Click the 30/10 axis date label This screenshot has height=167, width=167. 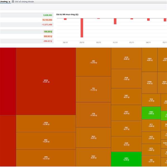(x=99, y=42)
